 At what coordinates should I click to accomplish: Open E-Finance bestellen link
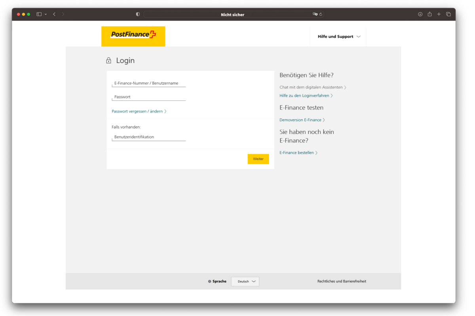coord(298,152)
